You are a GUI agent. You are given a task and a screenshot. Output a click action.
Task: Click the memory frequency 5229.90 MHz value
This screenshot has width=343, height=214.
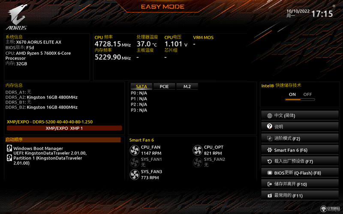point(113,57)
